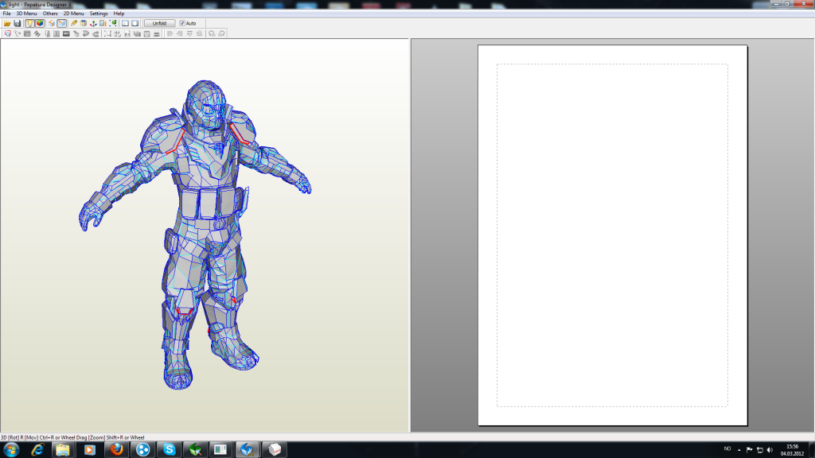Screen dimensions: 815x458
Task: Toggle the blue wireframe cube display icon
Action: coord(62,23)
